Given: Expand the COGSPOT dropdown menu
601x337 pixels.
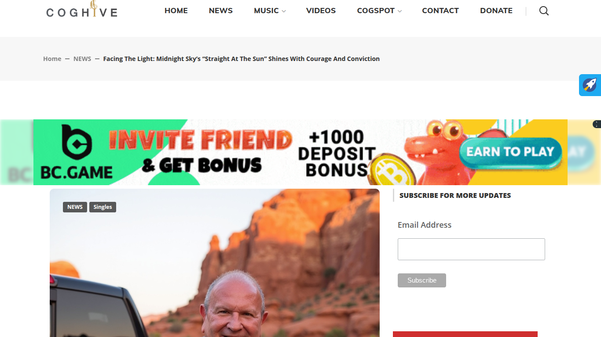Looking at the screenshot, I should coord(379,11).
